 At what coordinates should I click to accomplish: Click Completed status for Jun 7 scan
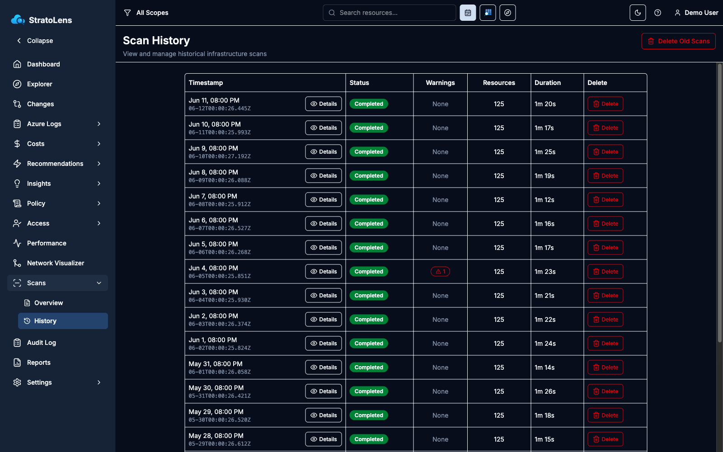tap(369, 200)
